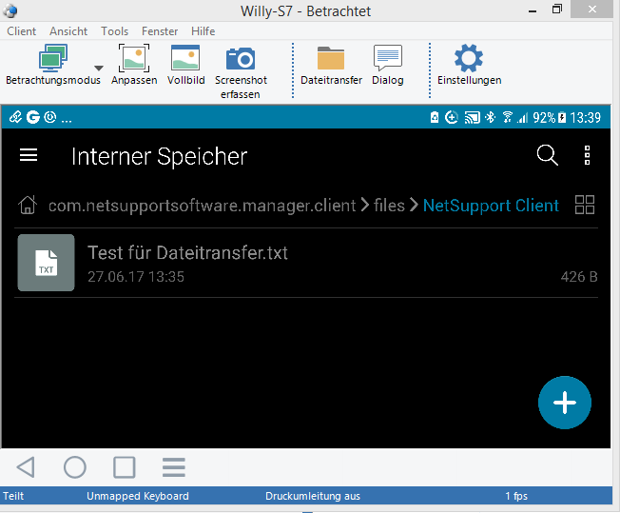
Task: Go to home folder icon in breadcrumb
Action: pos(29,205)
